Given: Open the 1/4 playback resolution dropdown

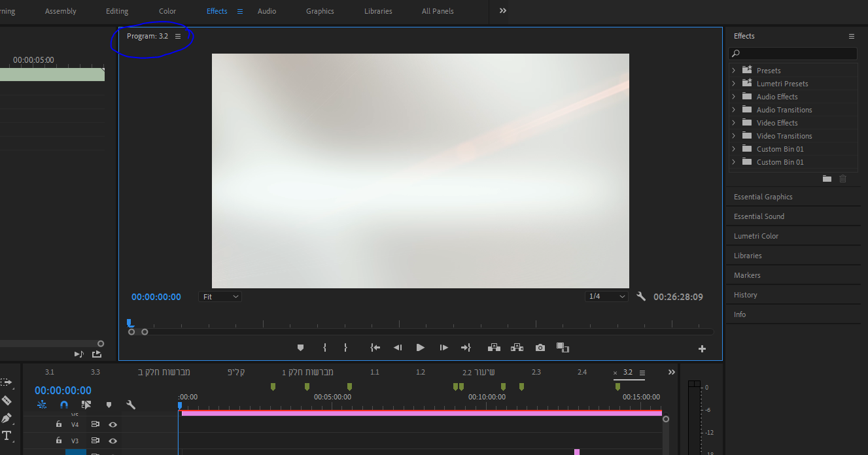Looking at the screenshot, I should (x=607, y=297).
